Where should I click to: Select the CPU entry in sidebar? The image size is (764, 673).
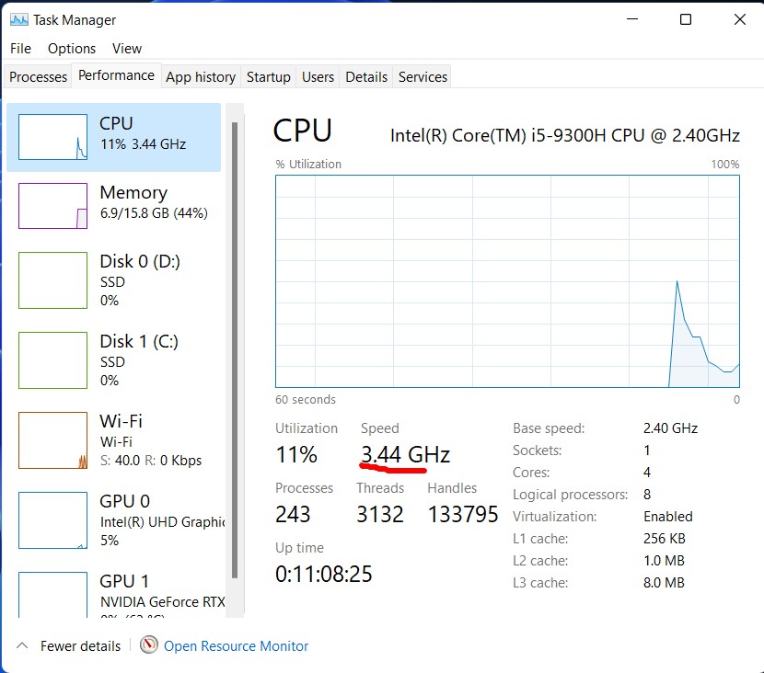(x=113, y=137)
